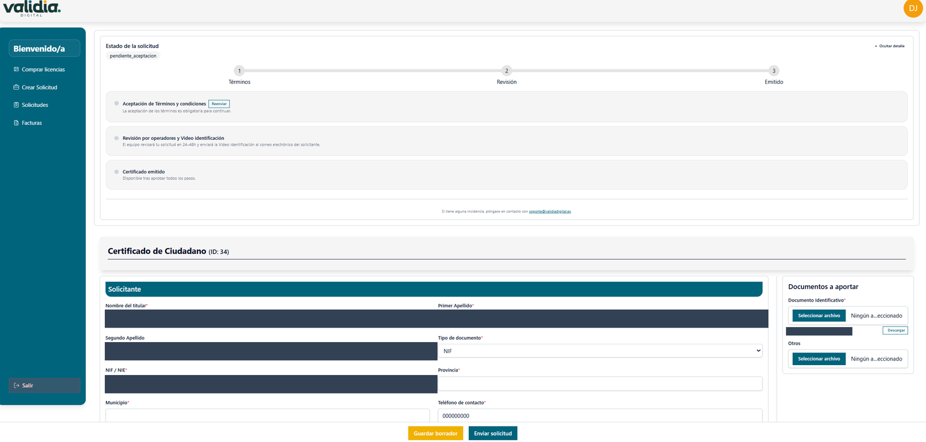Select step 1 Términos circle
Viewport: 926px width, 442px height.
tap(240, 71)
